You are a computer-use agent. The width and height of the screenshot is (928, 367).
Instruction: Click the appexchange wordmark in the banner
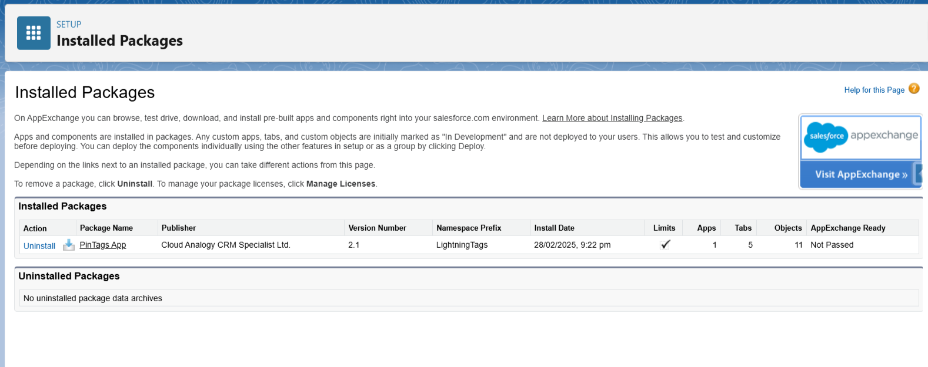pos(883,136)
